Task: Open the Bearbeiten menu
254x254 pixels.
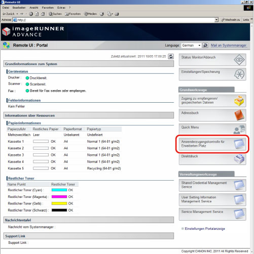Action: tap(19, 8)
